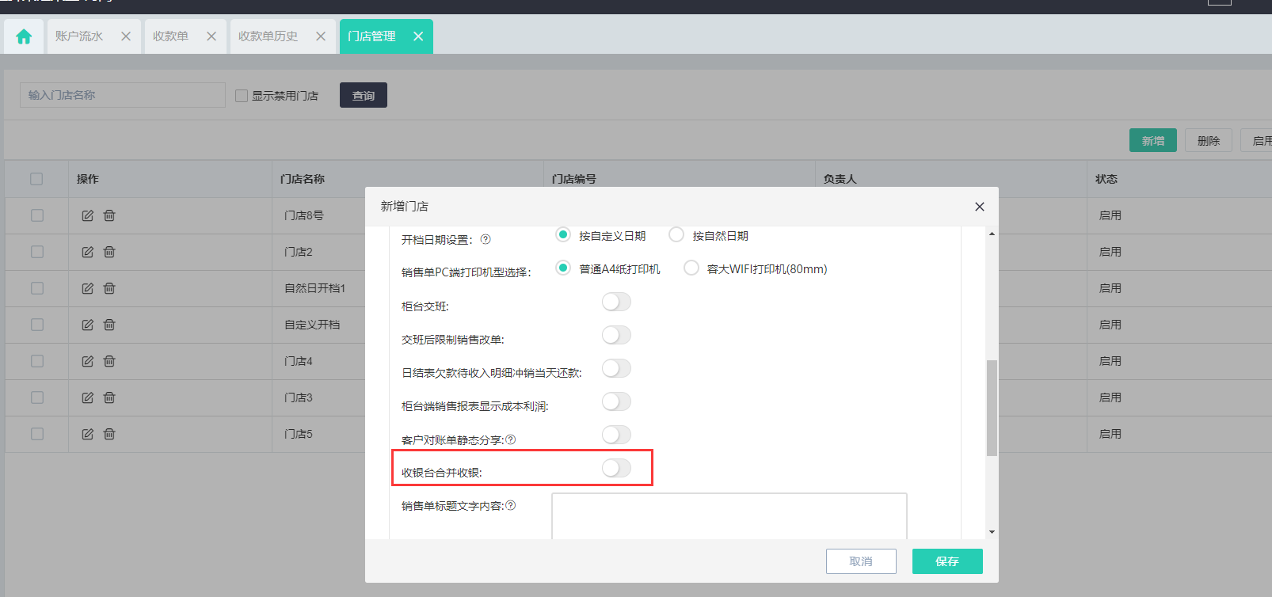Click the delete trash icon for 门店2
This screenshot has height=597, width=1272.
[x=109, y=252]
